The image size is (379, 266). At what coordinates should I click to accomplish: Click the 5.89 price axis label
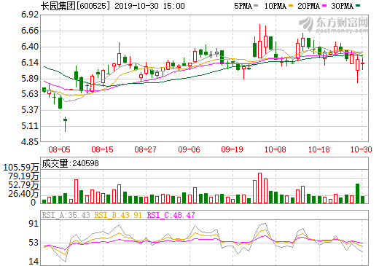pyautogui.click(x=30, y=79)
